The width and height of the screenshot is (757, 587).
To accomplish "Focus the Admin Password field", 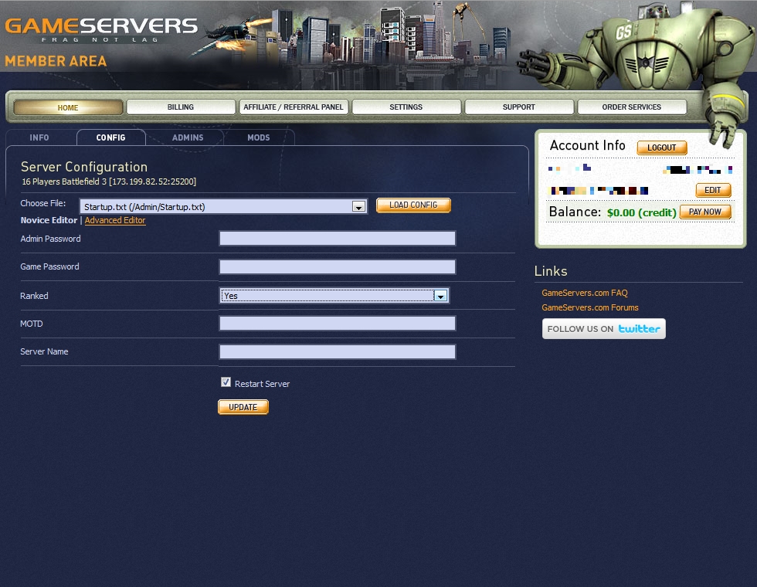I will [x=338, y=238].
